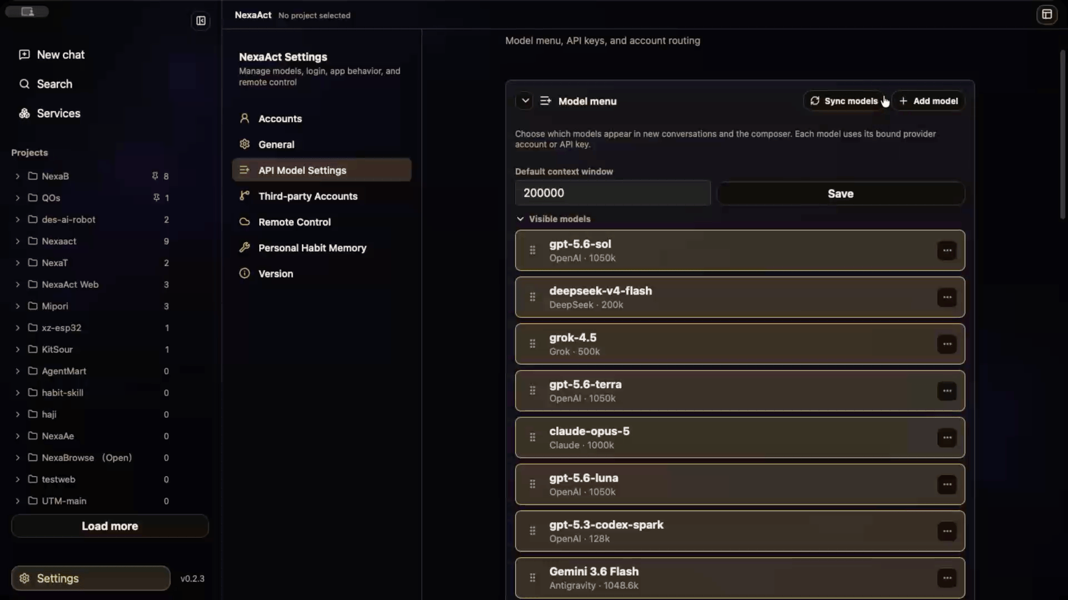Image resolution: width=1068 pixels, height=600 pixels.
Task: Collapse the Model menu section chevron
Action: [x=525, y=101]
